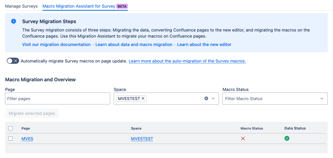The image size is (333, 158).
Task: Expand the Space filter dropdown chevron
Action: [x=213, y=99]
